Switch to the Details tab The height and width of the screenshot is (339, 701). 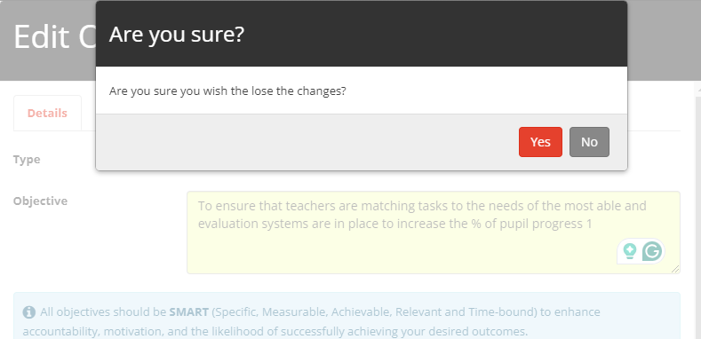(x=47, y=113)
